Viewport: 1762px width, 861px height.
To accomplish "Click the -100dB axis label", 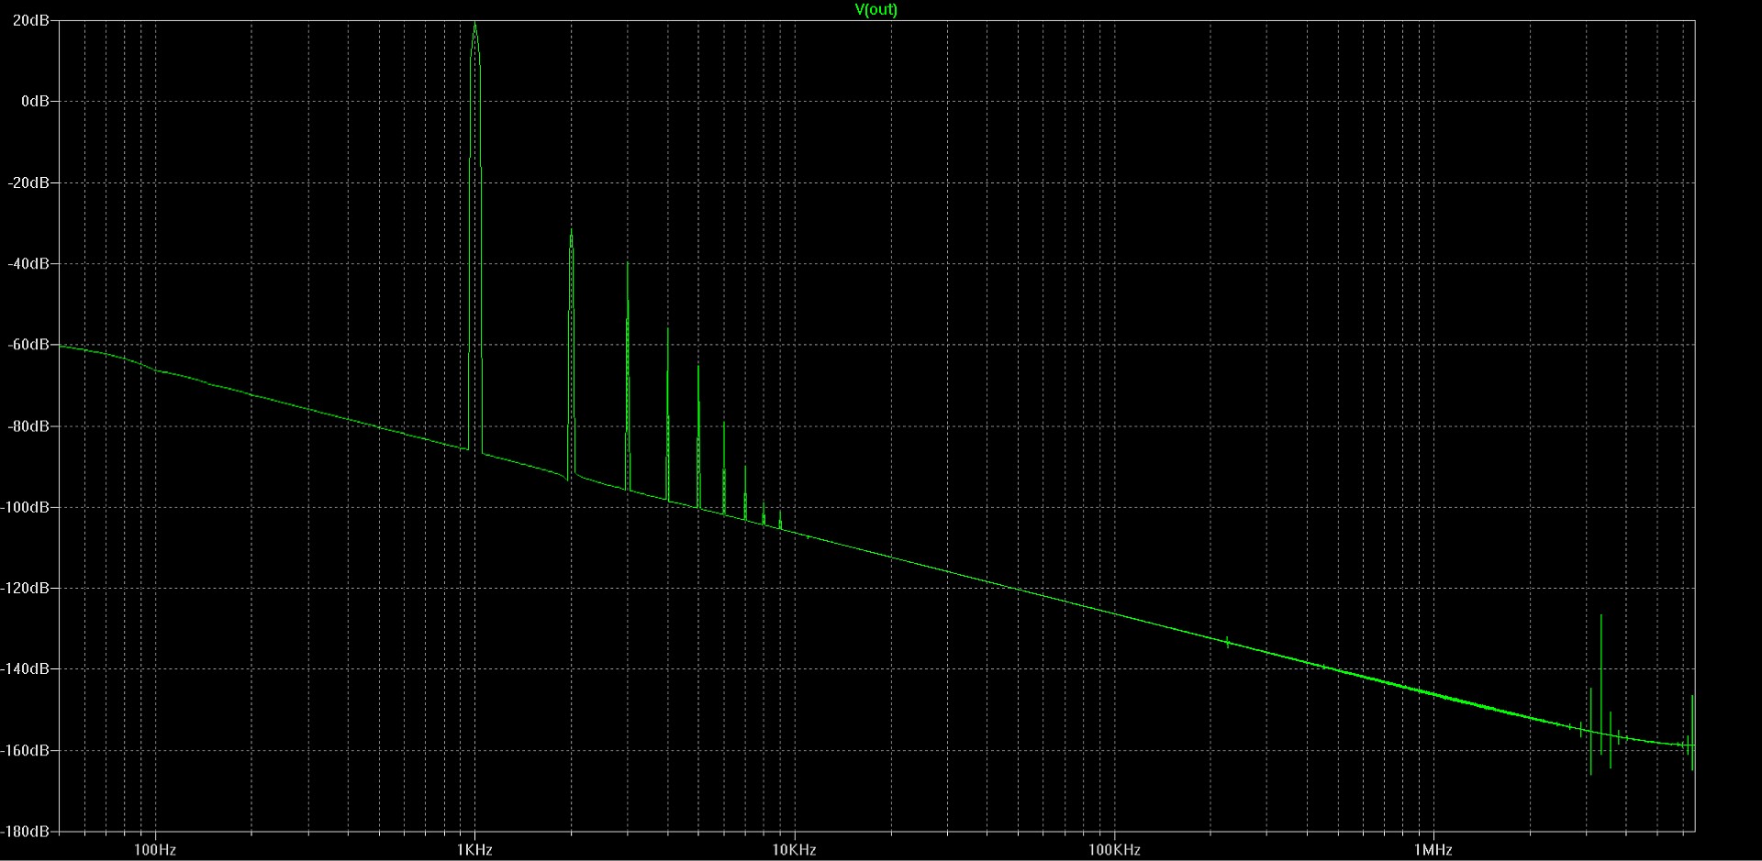I will (25, 507).
